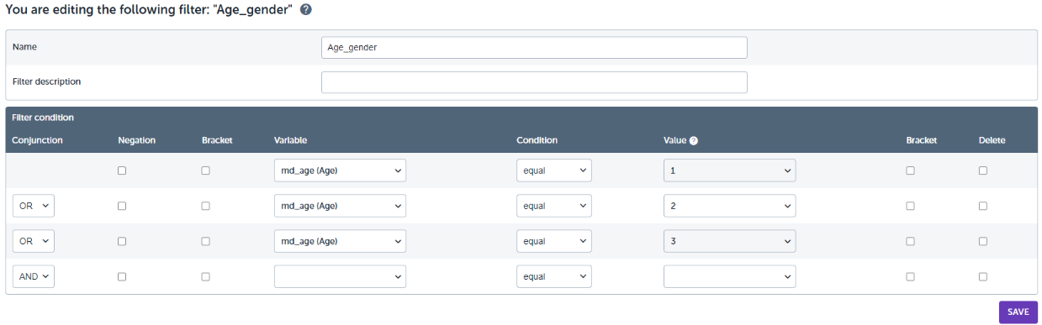Open the Value dropdown showing 1
The height and width of the screenshot is (325, 1042).
coord(729,170)
